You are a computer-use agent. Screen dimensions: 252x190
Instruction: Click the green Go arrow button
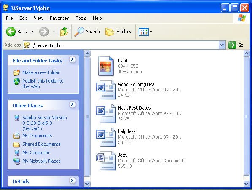[x=232, y=45]
